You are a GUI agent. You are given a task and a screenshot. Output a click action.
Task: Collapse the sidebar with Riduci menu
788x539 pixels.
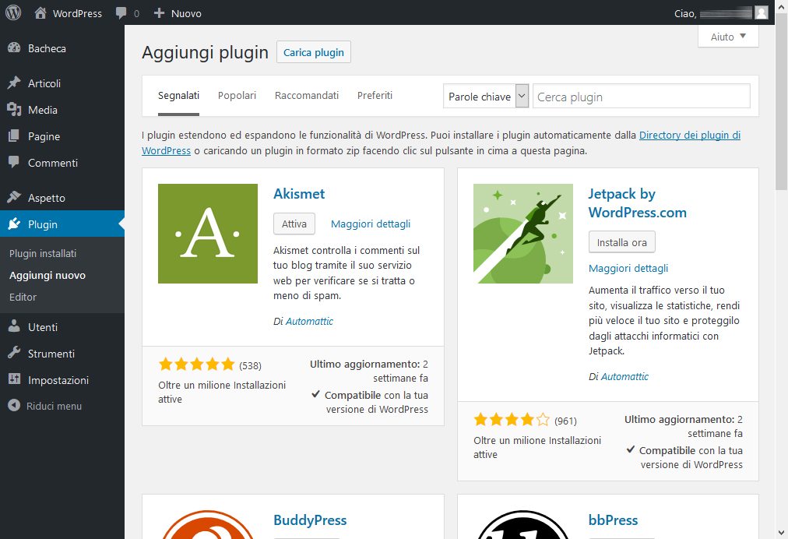[45, 406]
